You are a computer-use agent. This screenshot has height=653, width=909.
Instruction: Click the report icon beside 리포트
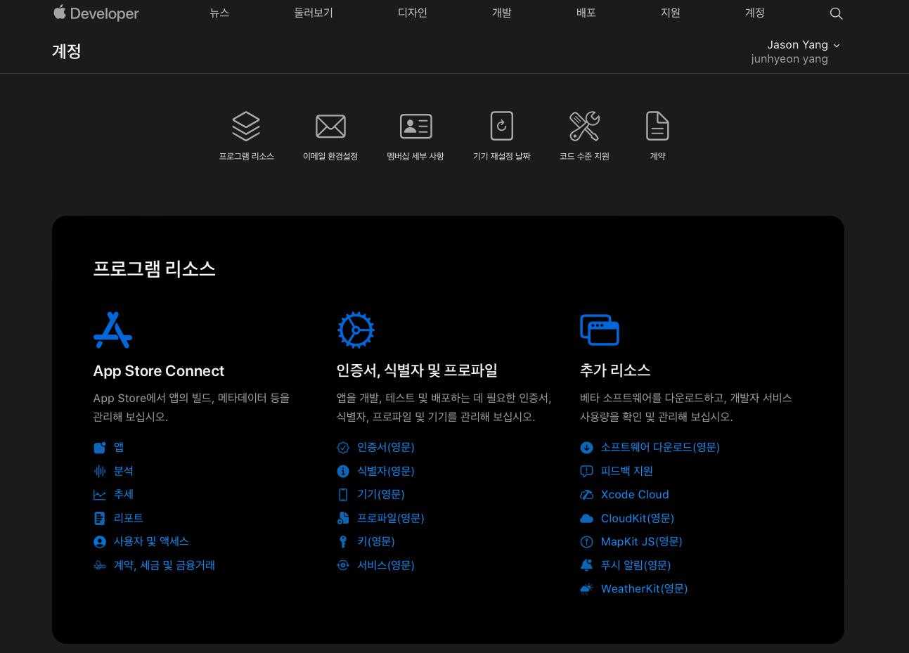point(100,518)
